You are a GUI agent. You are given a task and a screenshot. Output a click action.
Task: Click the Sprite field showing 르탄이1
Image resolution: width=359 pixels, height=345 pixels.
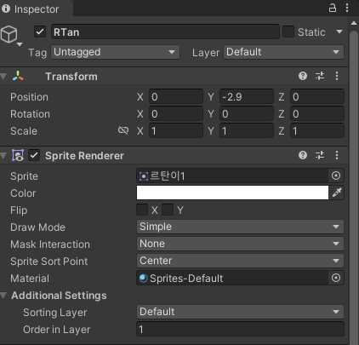point(232,175)
